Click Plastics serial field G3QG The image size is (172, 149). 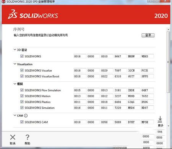(x=134, y=102)
